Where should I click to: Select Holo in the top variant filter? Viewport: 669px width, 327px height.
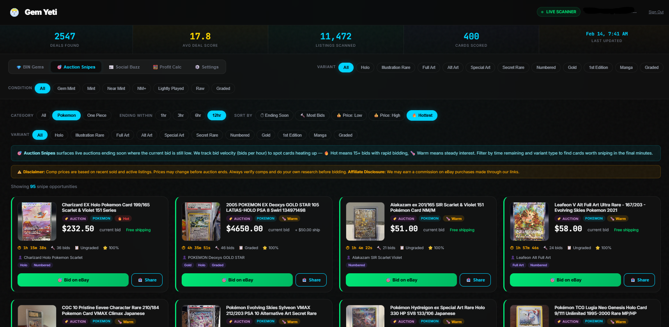(x=365, y=67)
